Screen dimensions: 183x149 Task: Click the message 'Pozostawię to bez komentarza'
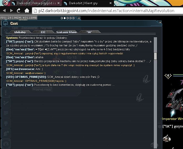click(x=60, y=85)
